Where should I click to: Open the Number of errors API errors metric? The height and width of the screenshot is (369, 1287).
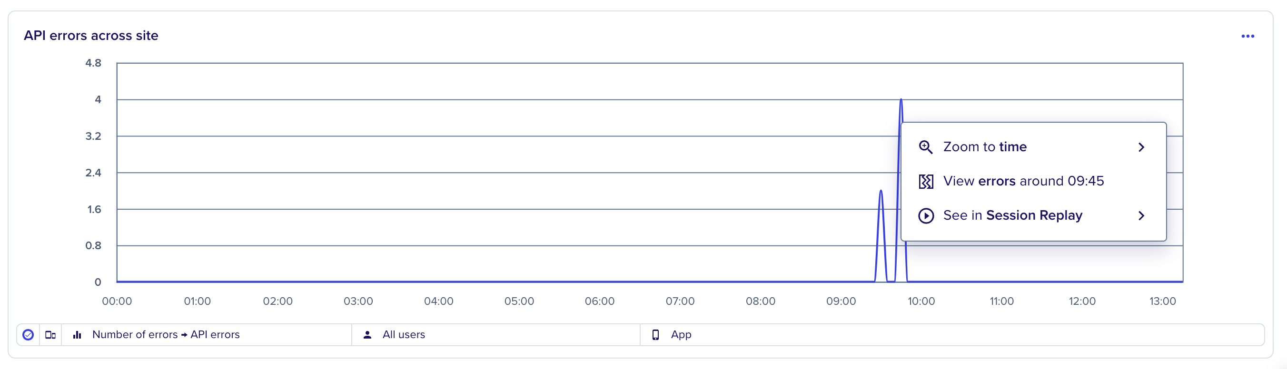pyautogui.click(x=207, y=335)
